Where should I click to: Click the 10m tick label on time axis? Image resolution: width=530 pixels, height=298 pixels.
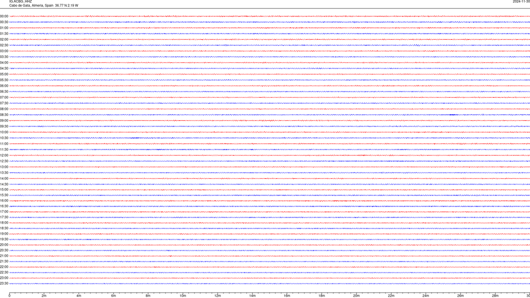(x=183, y=296)
